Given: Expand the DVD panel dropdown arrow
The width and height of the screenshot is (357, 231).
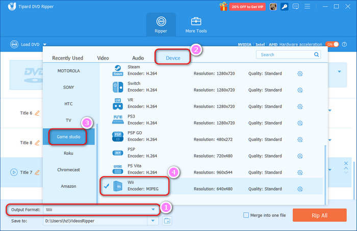Looking at the screenshot, I should click(x=339, y=72).
